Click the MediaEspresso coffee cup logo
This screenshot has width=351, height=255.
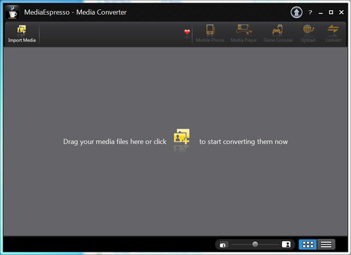tap(12, 12)
